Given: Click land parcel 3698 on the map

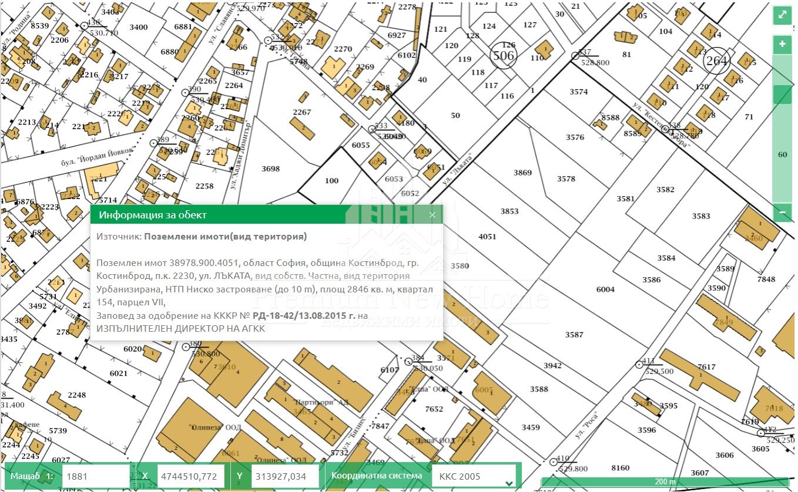Looking at the screenshot, I should click(x=270, y=169).
